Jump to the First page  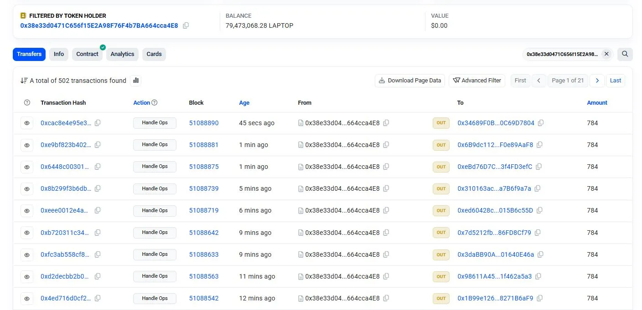pos(520,81)
